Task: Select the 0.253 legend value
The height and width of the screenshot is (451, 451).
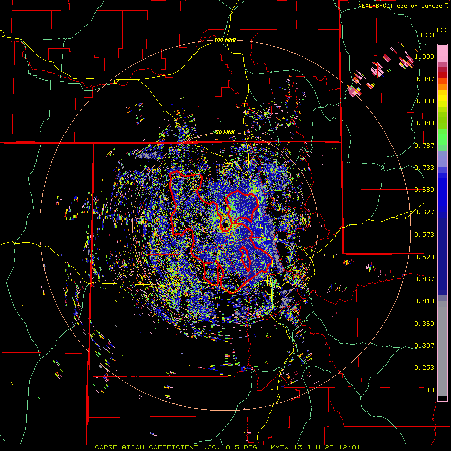Action: 424,368
